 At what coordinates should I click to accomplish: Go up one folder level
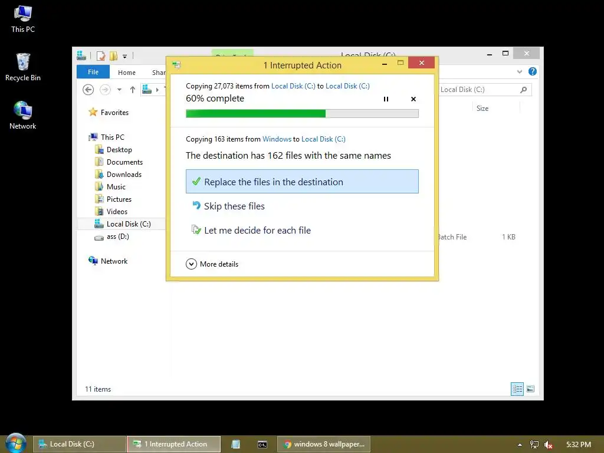point(133,90)
